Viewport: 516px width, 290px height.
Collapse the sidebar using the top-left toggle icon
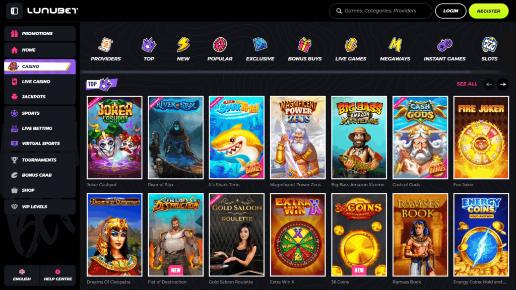(14, 11)
